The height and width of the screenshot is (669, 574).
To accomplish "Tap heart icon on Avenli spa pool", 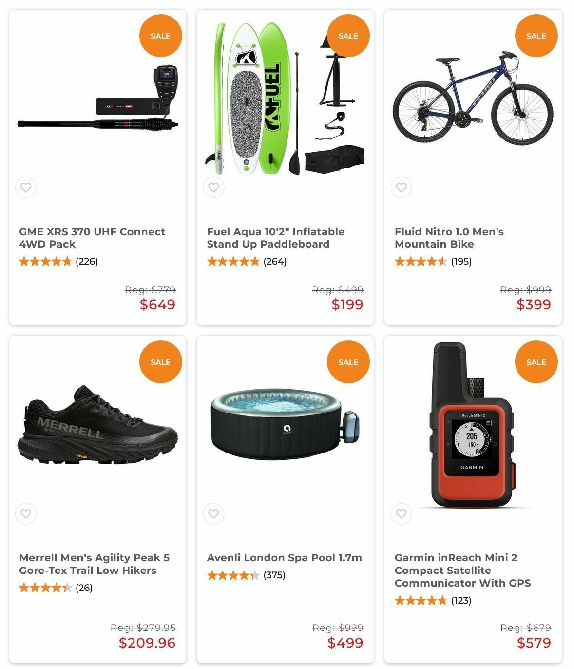I will (213, 513).
